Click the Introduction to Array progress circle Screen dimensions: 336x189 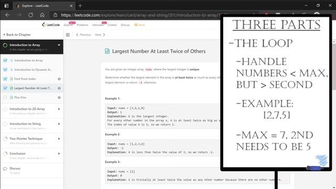click(x=5, y=45)
